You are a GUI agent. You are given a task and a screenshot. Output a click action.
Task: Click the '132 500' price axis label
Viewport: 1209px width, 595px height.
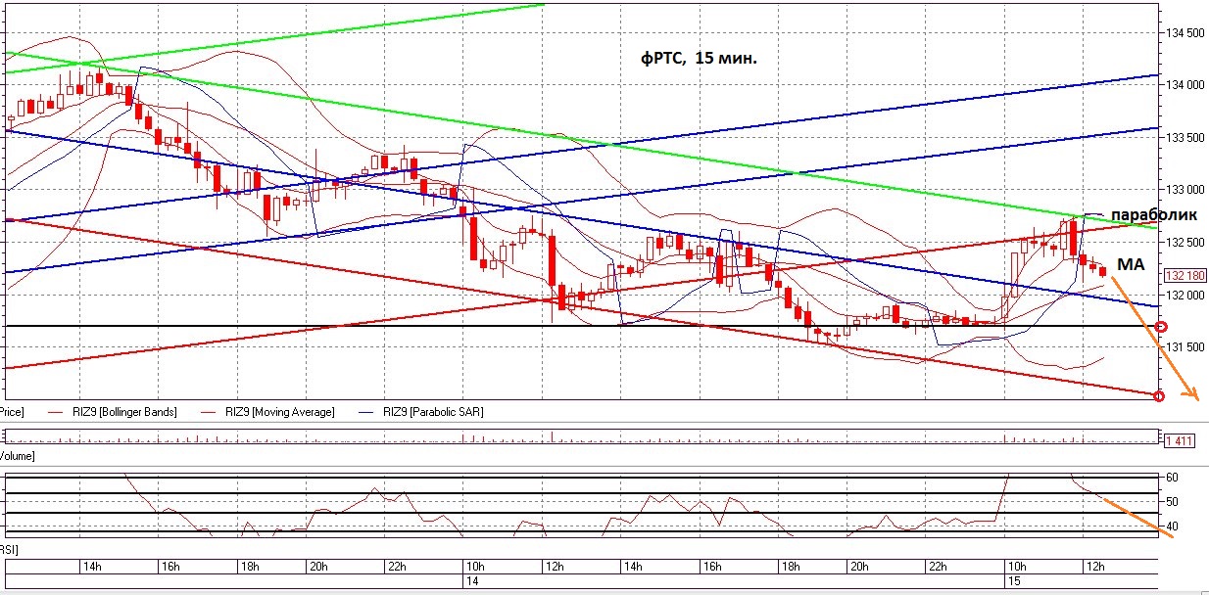pos(1186,243)
